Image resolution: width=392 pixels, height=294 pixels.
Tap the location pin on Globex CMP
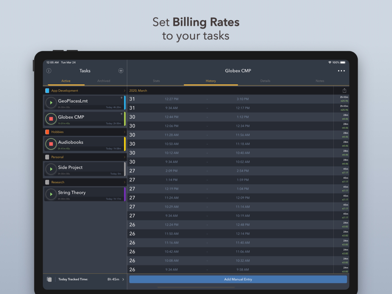(122, 114)
